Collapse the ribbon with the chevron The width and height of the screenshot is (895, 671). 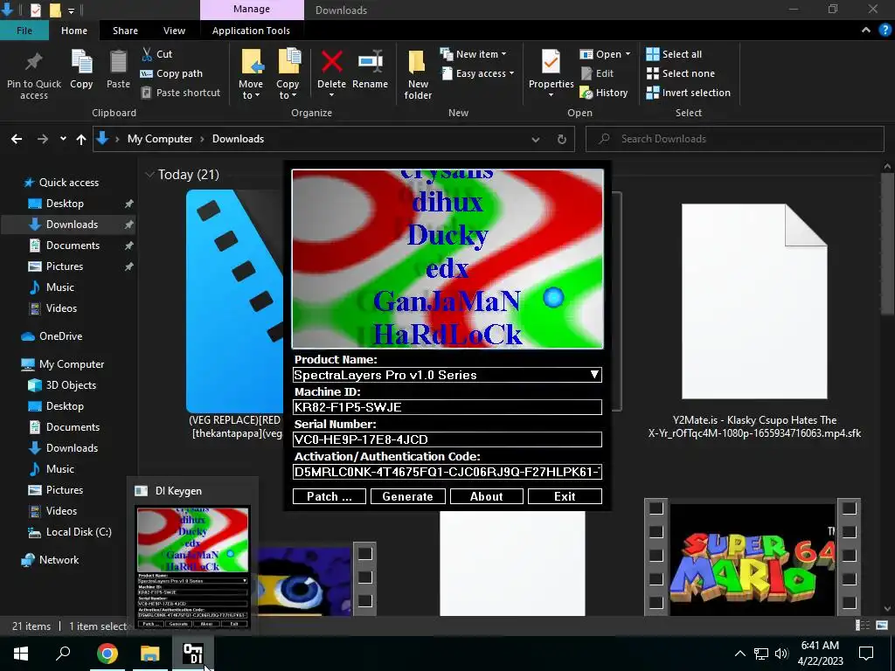[866, 31]
